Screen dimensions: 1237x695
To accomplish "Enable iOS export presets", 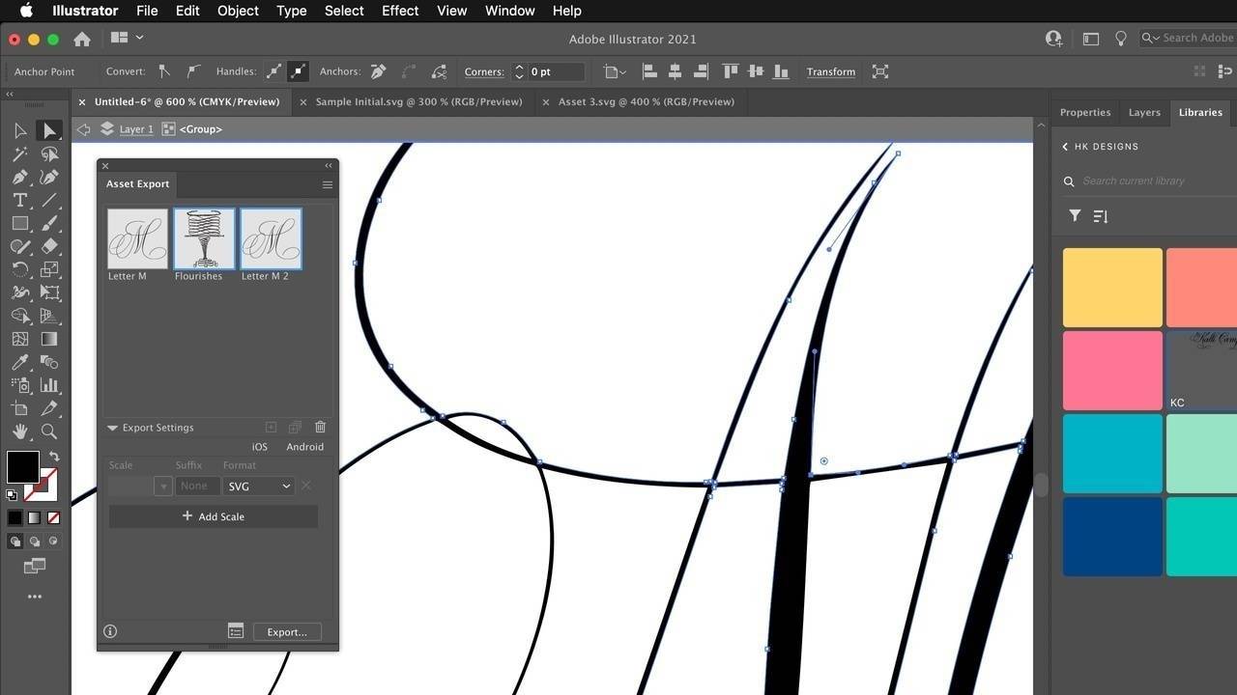I will click(x=259, y=446).
